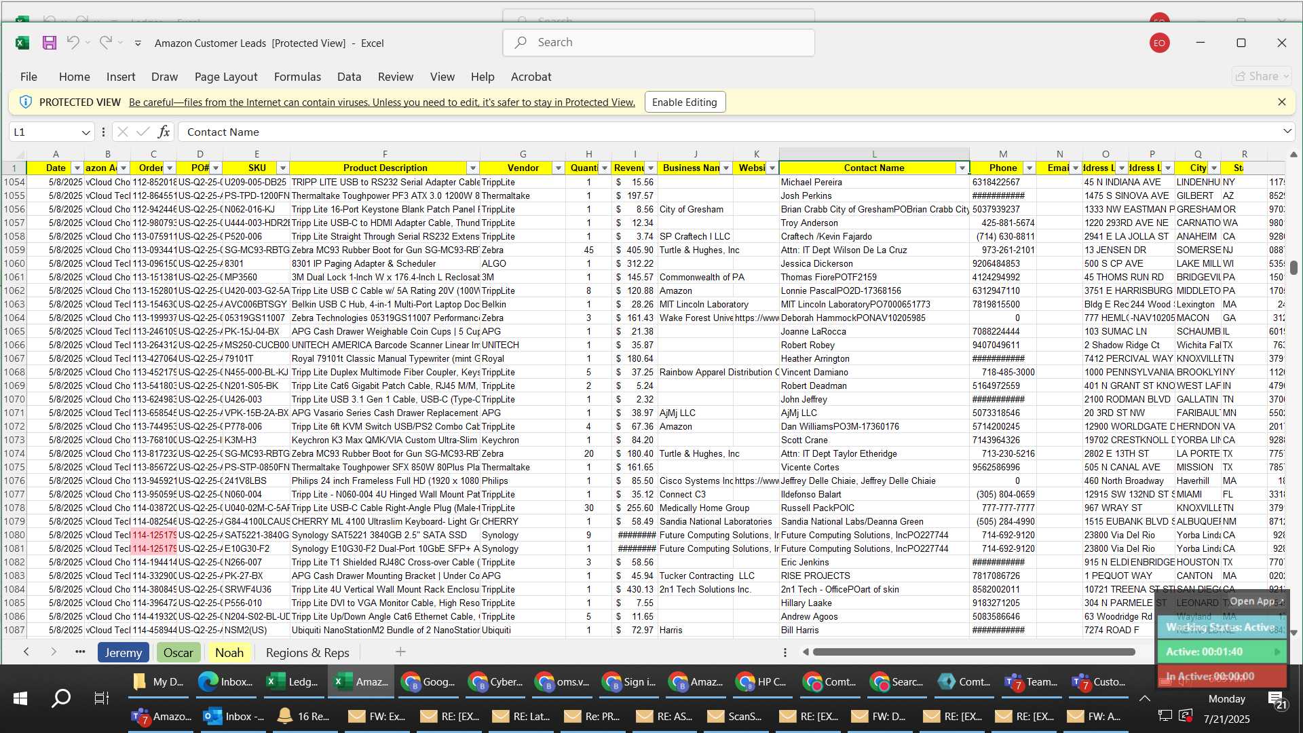Click the formula bar Enter checkmark

(143, 132)
